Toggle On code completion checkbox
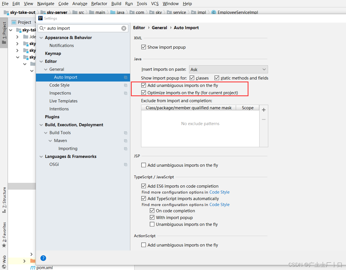Viewport: 346px width, 270px height. point(152,211)
